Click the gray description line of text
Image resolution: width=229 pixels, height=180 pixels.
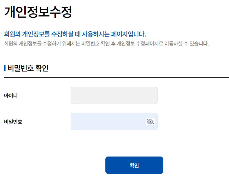click(106, 44)
